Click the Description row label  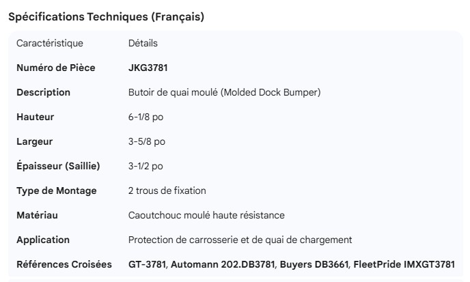[x=43, y=92]
